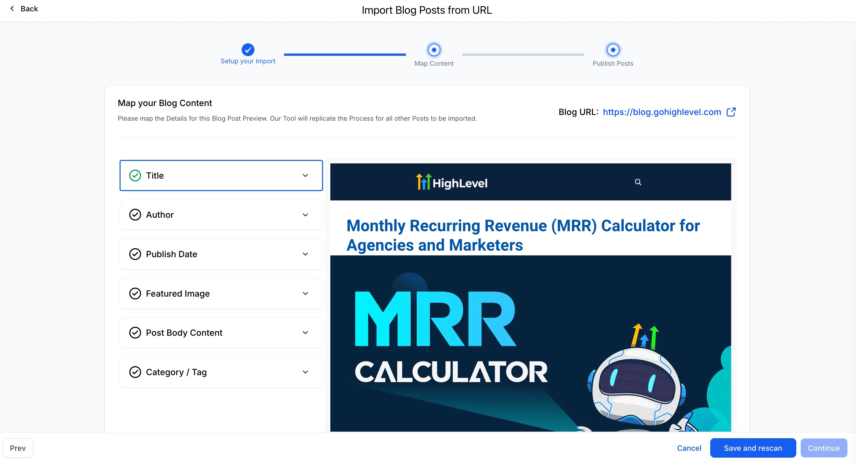Viewport: 856px width, 463px height.
Task: Open the external link icon beside blog URL
Action: (x=731, y=112)
